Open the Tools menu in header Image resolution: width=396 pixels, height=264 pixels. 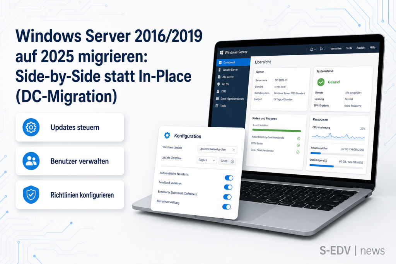[349, 48]
